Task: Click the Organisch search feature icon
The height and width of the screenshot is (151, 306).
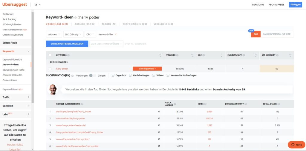Action: pos(113,75)
